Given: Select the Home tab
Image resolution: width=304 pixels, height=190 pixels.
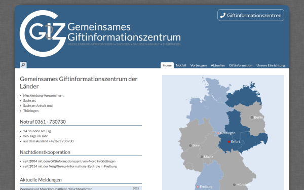Looking at the screenshot, I should click(x=167, y=65).
